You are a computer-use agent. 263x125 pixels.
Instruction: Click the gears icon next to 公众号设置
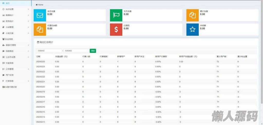tap(3, 57)
